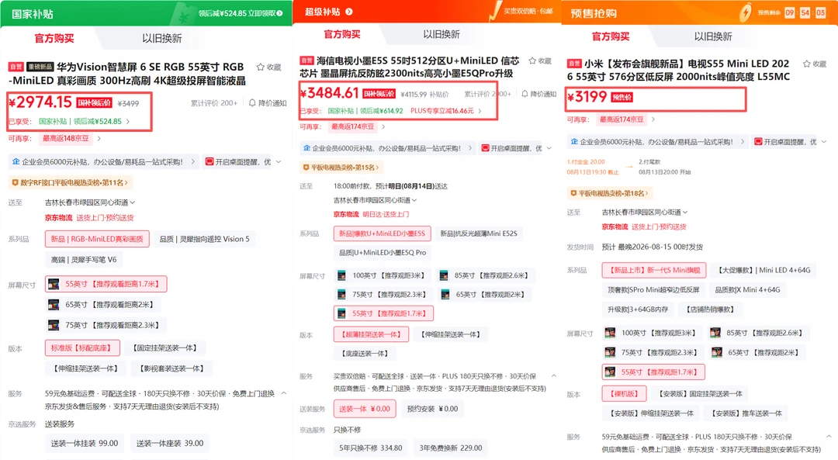Favorite the Huawei Vision TV with star icon

tap(260, 67)
